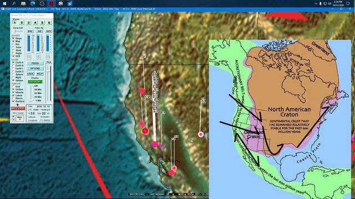
Task: Open the FEEDS button
Action: (x=35, y=63)
